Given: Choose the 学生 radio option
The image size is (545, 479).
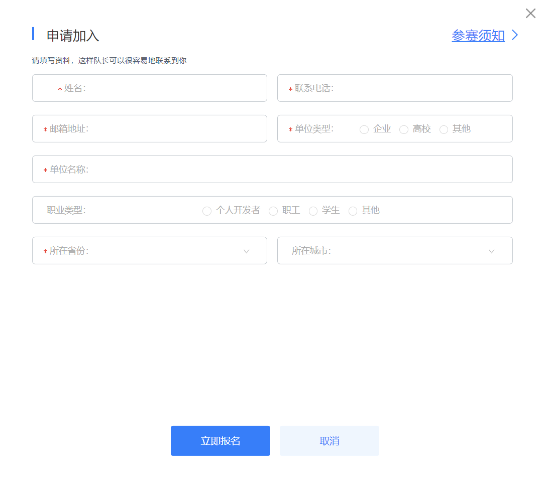Looking at the screenshot, I should click(x=313, y=211).
